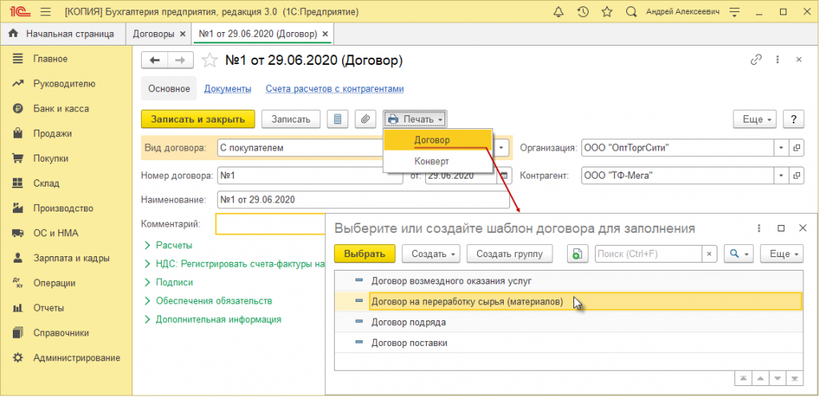This screenshot has width=820, height=398.
Task: Open Контрагент record with open-form icon
Action: (x=797, y=175)
